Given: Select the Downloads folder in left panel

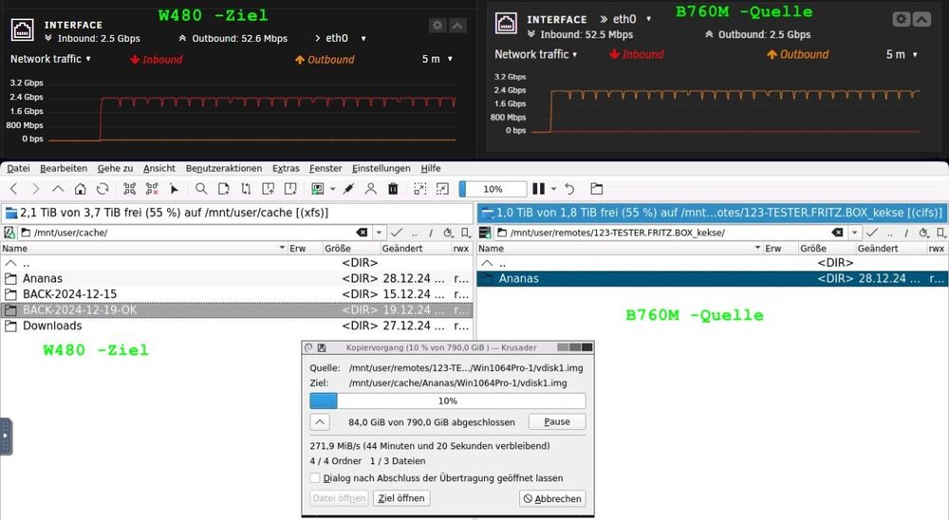Looking at the screenshot, I should (236, 325).
